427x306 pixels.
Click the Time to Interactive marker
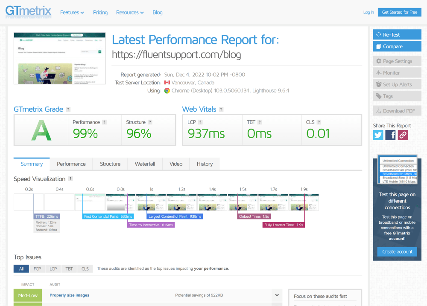(151, 225)
